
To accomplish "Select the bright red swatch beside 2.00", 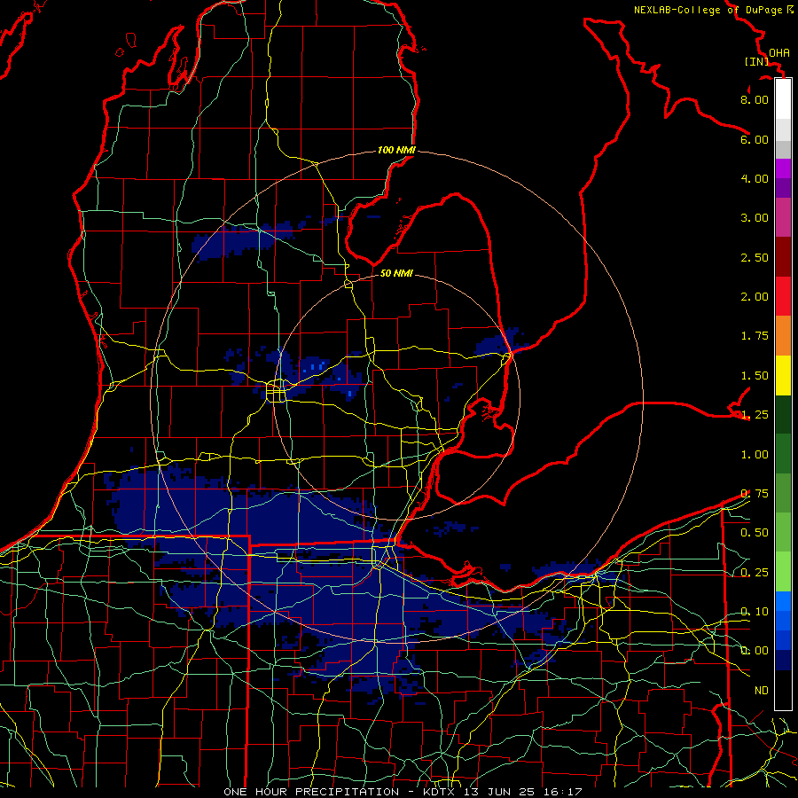I will pyautogui.click(x=783, y=296).
